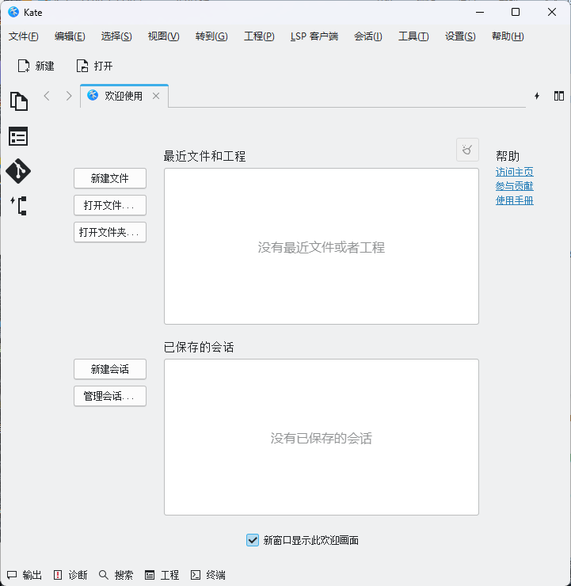Open the 设置(S) menu
Viewport: 571px width, 586px height.
[x=460, y=36]
